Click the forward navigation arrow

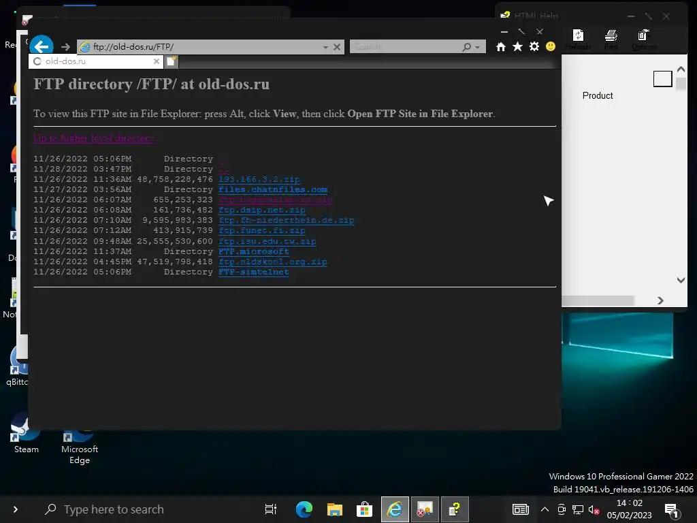pos(65,47)
